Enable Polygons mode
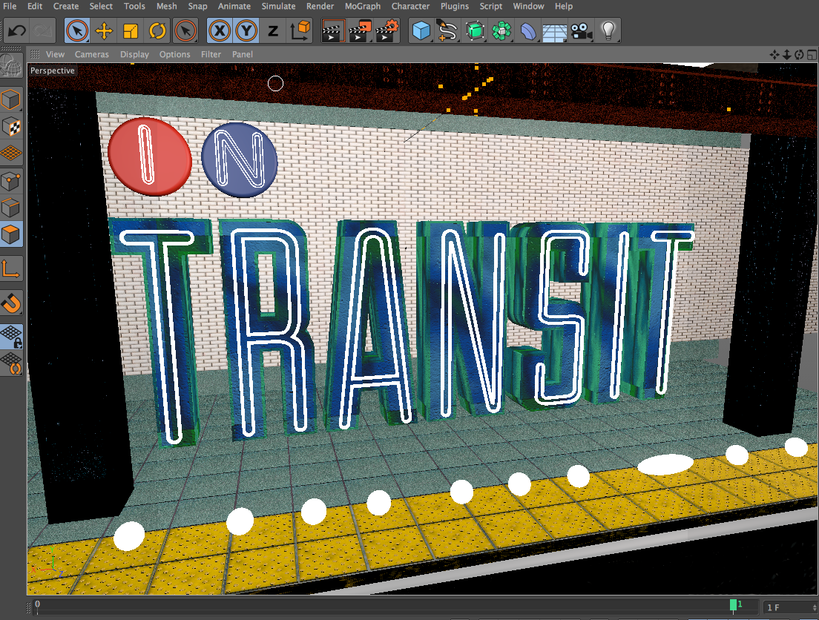The width and height of the screenshot is (819, 620). click(11, 235)
